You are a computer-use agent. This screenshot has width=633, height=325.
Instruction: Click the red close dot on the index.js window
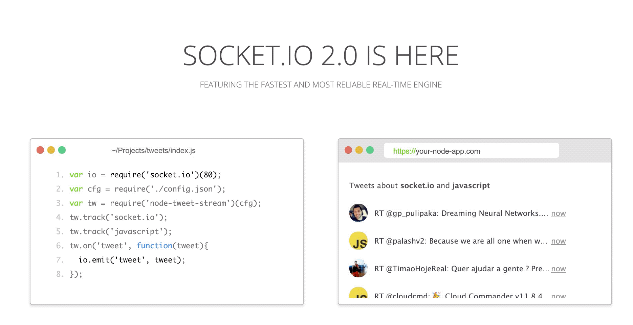pos(40,150)
